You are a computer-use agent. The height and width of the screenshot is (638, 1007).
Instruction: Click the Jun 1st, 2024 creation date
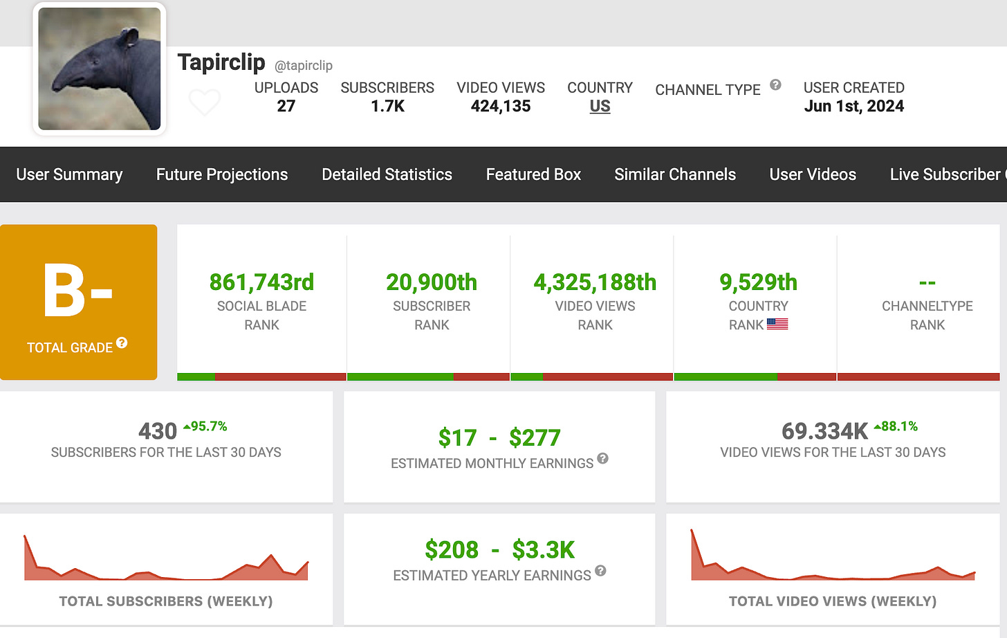854,106
